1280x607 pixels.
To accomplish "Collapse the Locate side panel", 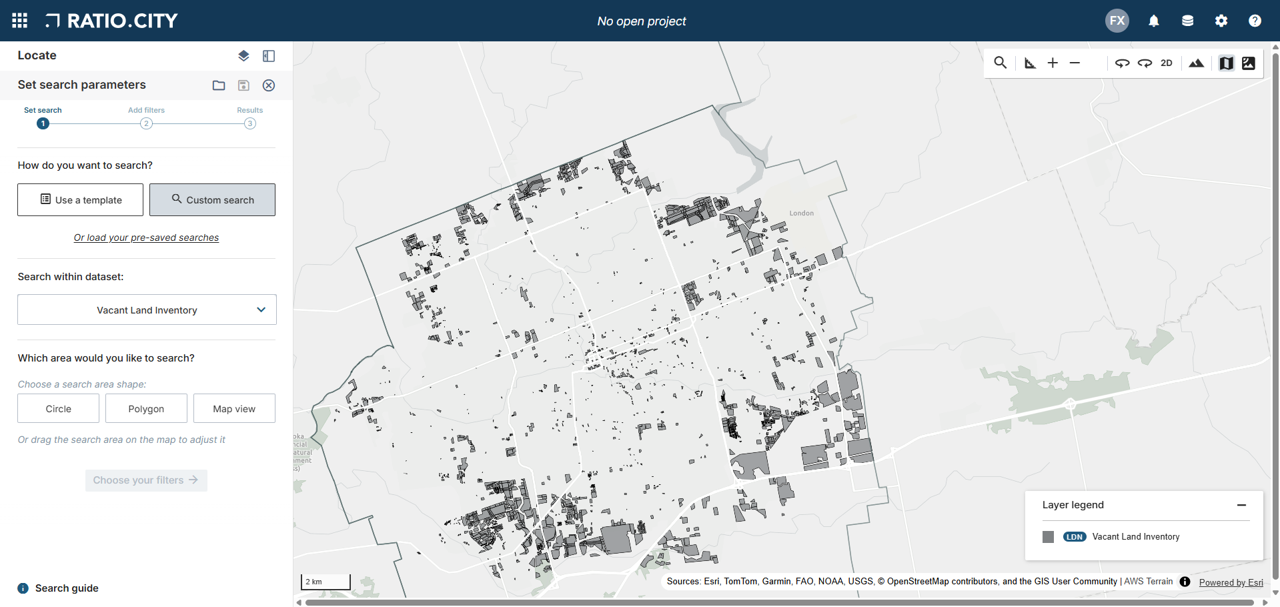I will (x=269, y=55).
